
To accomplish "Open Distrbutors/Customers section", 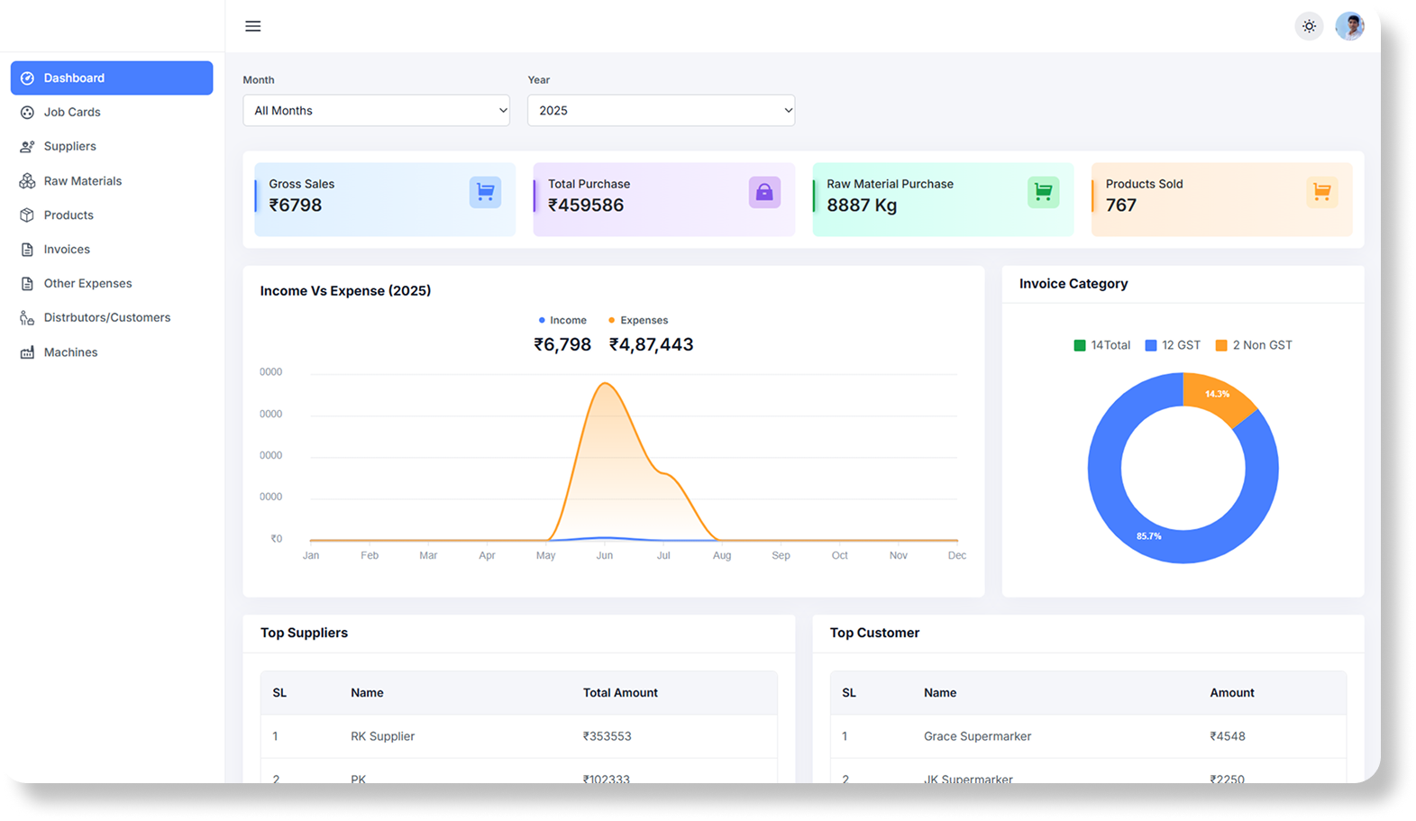I will coord(106,318).
